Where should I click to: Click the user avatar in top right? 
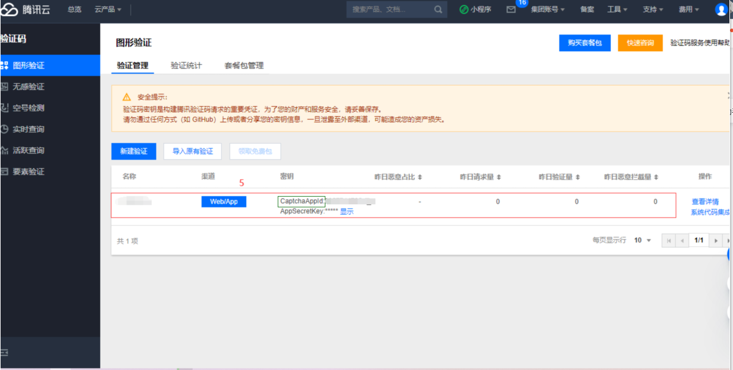(x=721, y=9)
